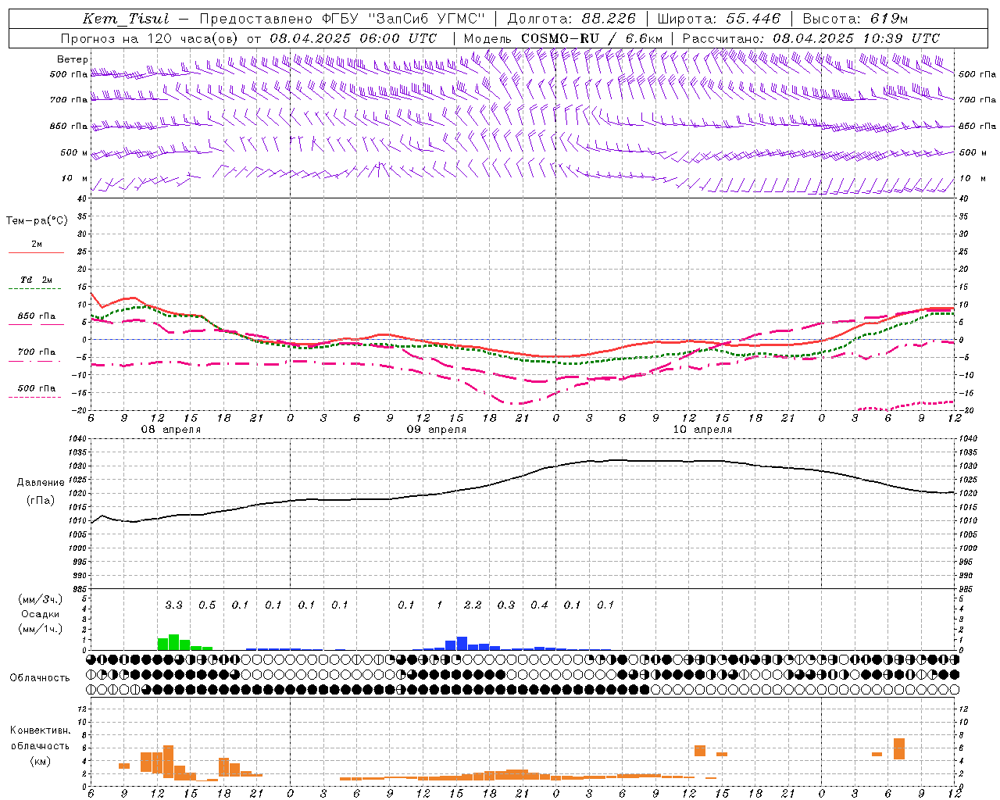Select the 09 апреля date label
Viewport: 1000px width, 800px height.
pyautogui.click(x=436, y=430)
